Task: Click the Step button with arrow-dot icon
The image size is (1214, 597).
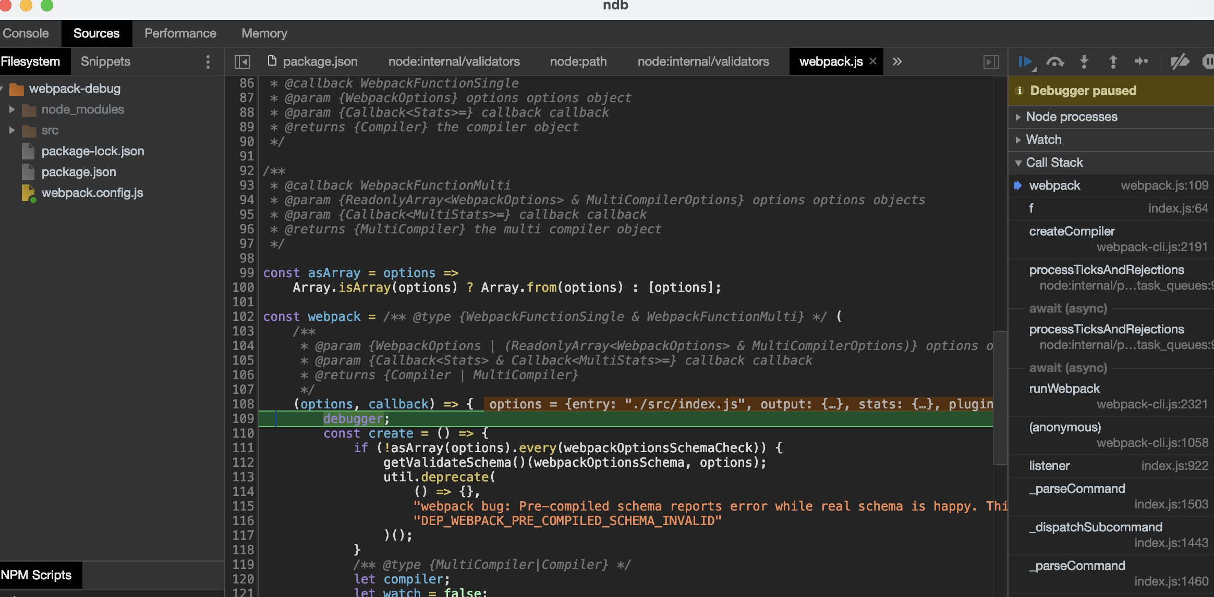Action: (1142, 62)
